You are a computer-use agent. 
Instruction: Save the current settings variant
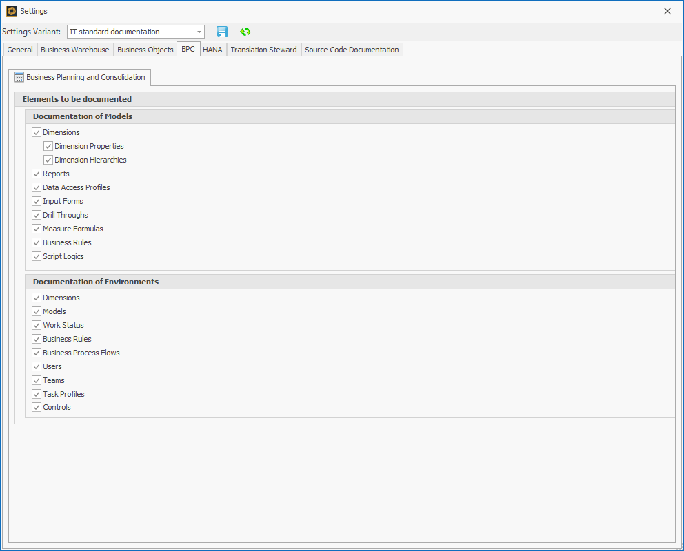[x=222, y=32]
